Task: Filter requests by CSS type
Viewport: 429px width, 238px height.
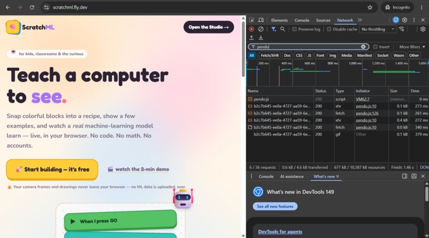Action: [x=299, y=55]
